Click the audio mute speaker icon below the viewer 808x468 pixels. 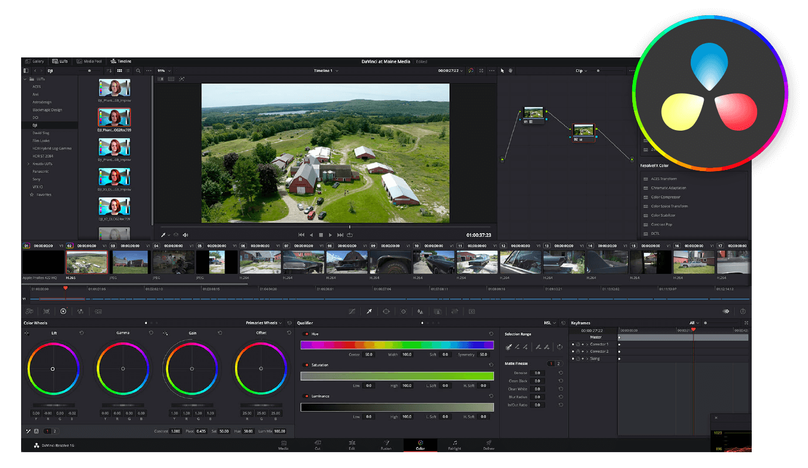(x=185, y=235)
